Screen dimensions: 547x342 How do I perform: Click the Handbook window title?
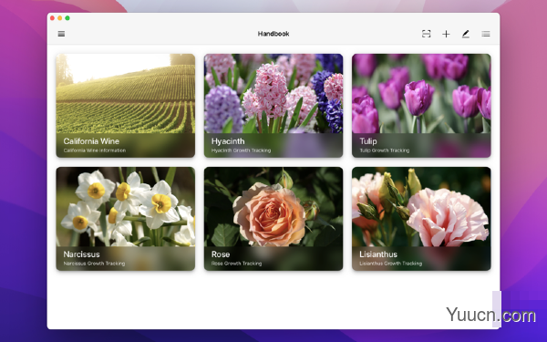[x=273, y=34]
